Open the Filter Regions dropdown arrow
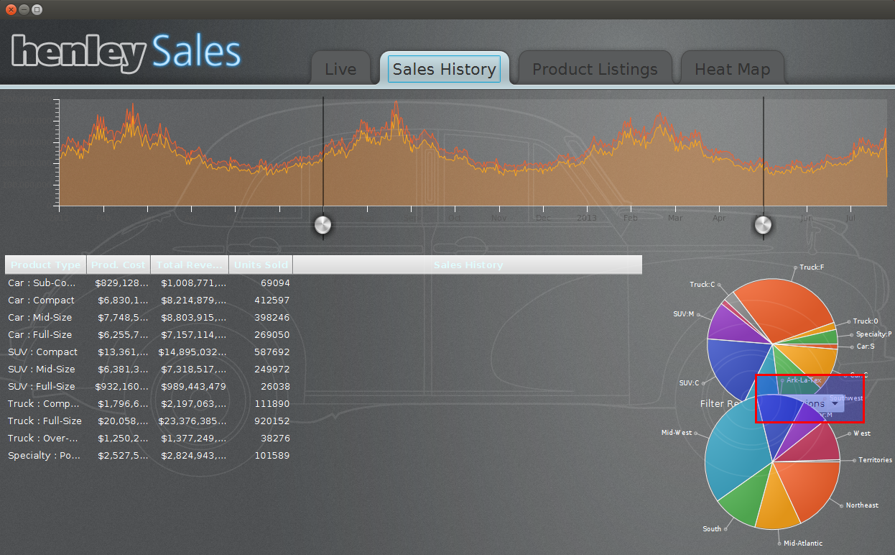This screenshot has height=555, width=895. (x=833, y=403)
